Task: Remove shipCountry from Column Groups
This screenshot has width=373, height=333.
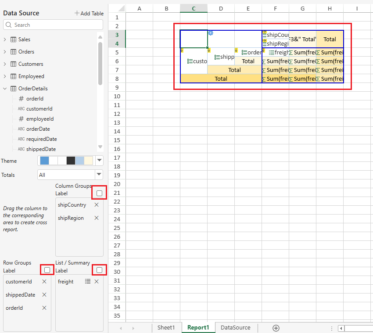Action: pyautogui.click(x=97, y=205)
